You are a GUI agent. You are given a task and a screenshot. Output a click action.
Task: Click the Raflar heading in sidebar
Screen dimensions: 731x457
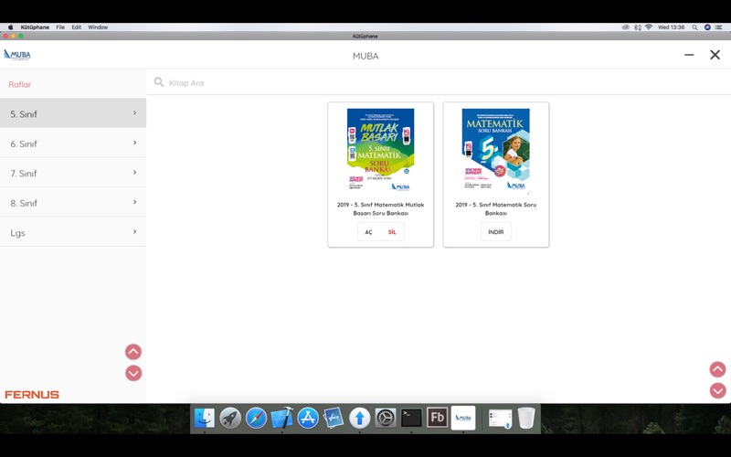(19, 84)
